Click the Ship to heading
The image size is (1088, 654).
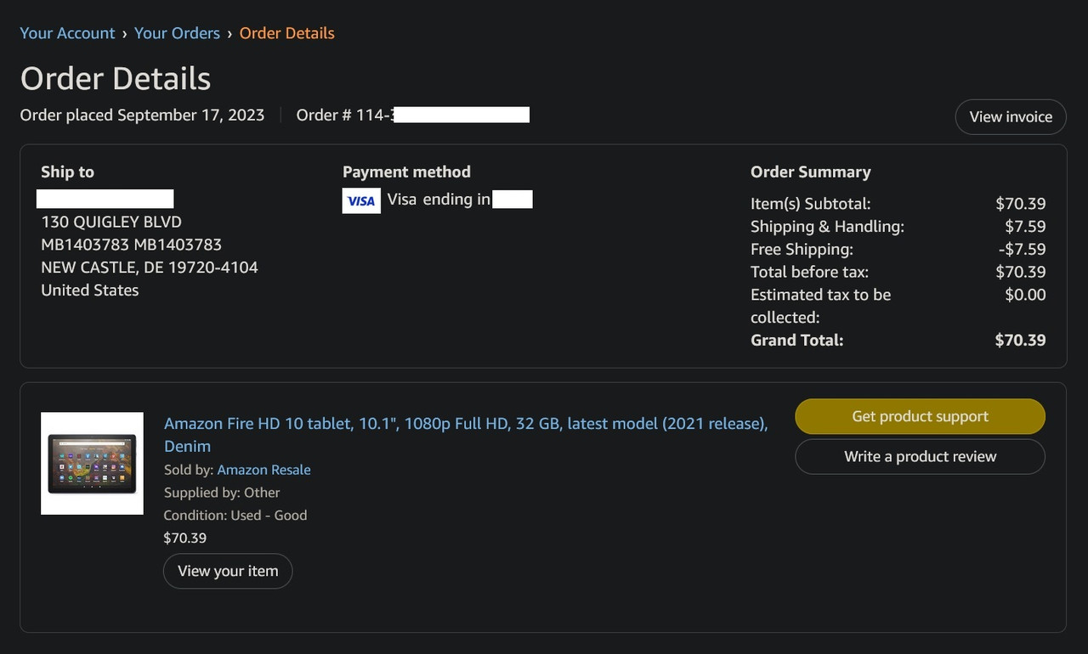[67, 172]
